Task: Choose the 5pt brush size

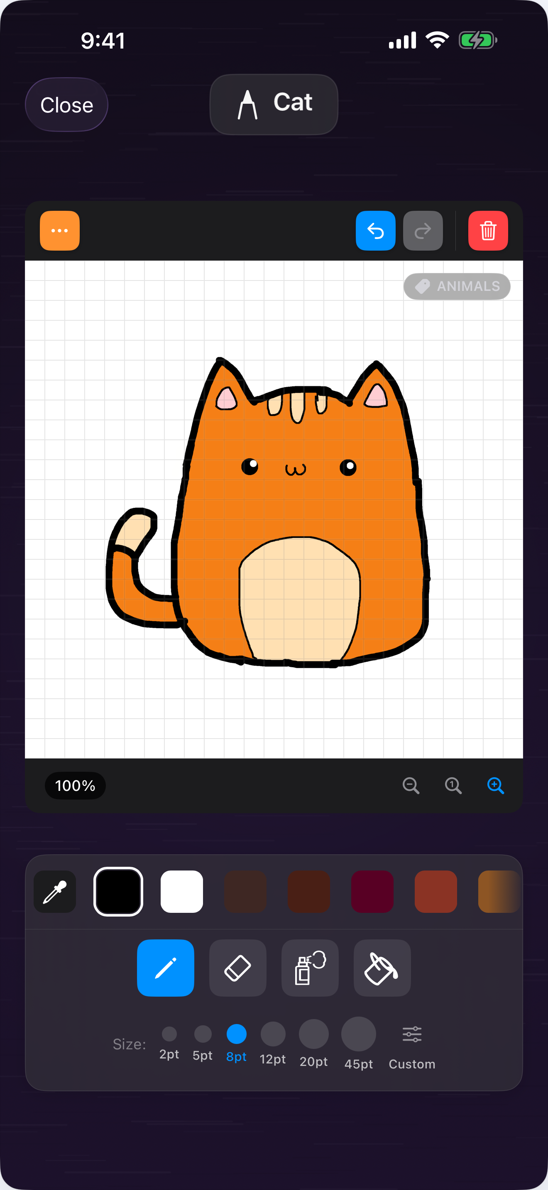Action: click(203, 1043)
